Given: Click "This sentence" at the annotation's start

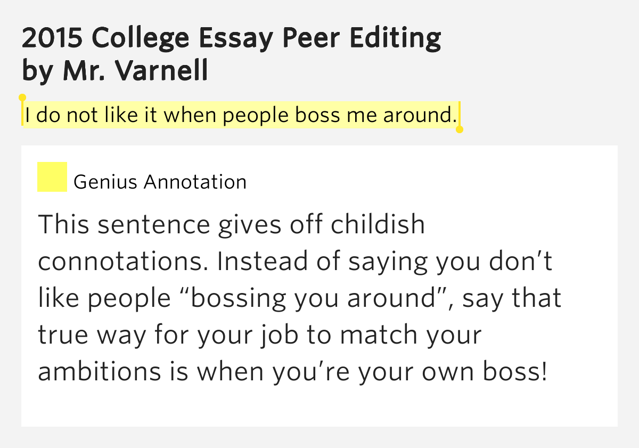Looking at the screenshot, I should tap(124, 224).
